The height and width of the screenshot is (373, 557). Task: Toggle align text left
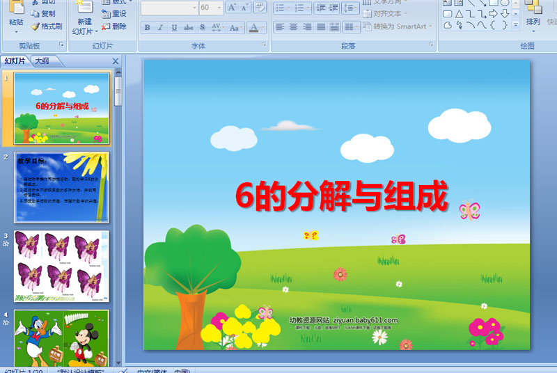pyautogui.click(x=280, y=27)
